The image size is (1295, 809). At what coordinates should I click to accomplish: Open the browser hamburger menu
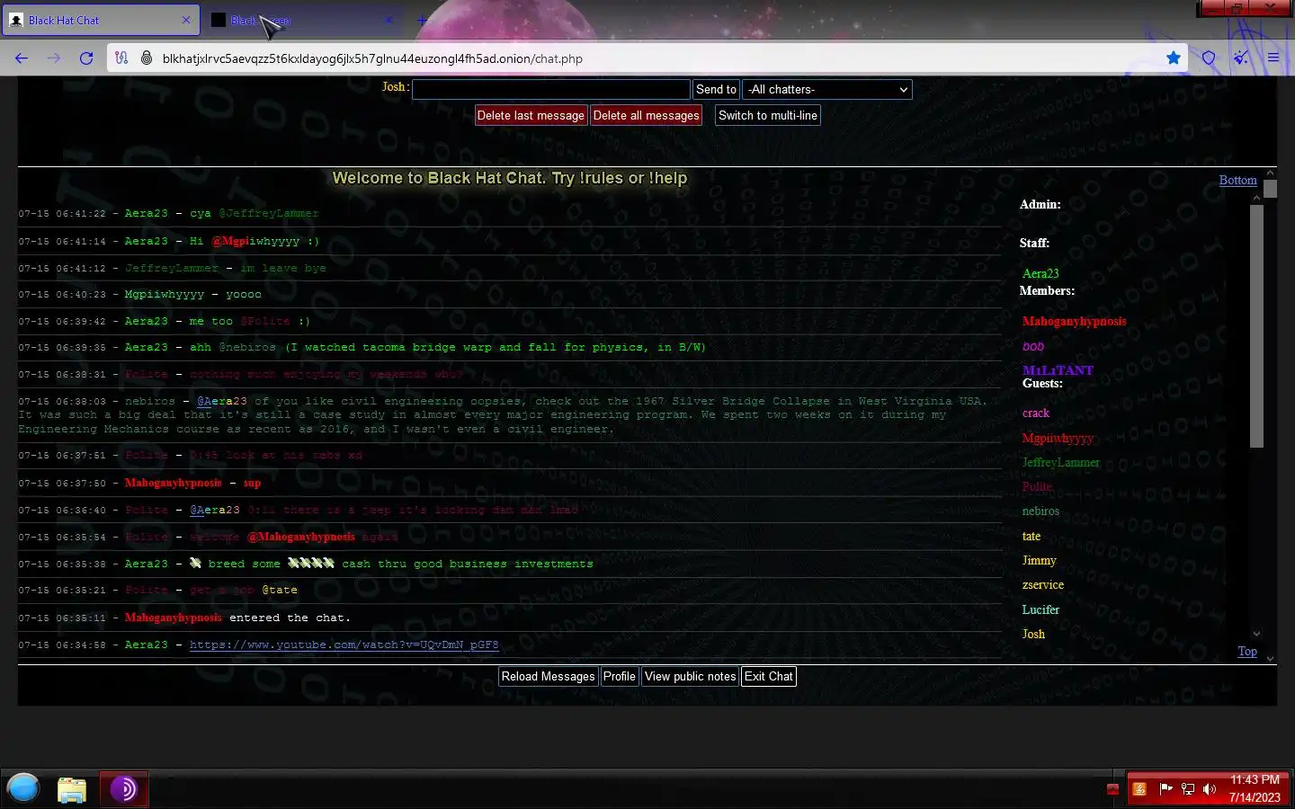click(x=1273, y=58)
